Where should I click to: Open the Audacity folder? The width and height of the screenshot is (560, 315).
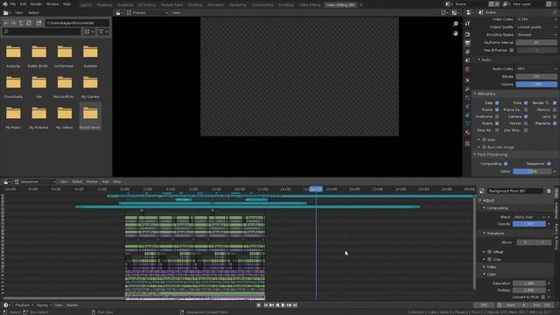pyautogui.click(x=13, y=56)
